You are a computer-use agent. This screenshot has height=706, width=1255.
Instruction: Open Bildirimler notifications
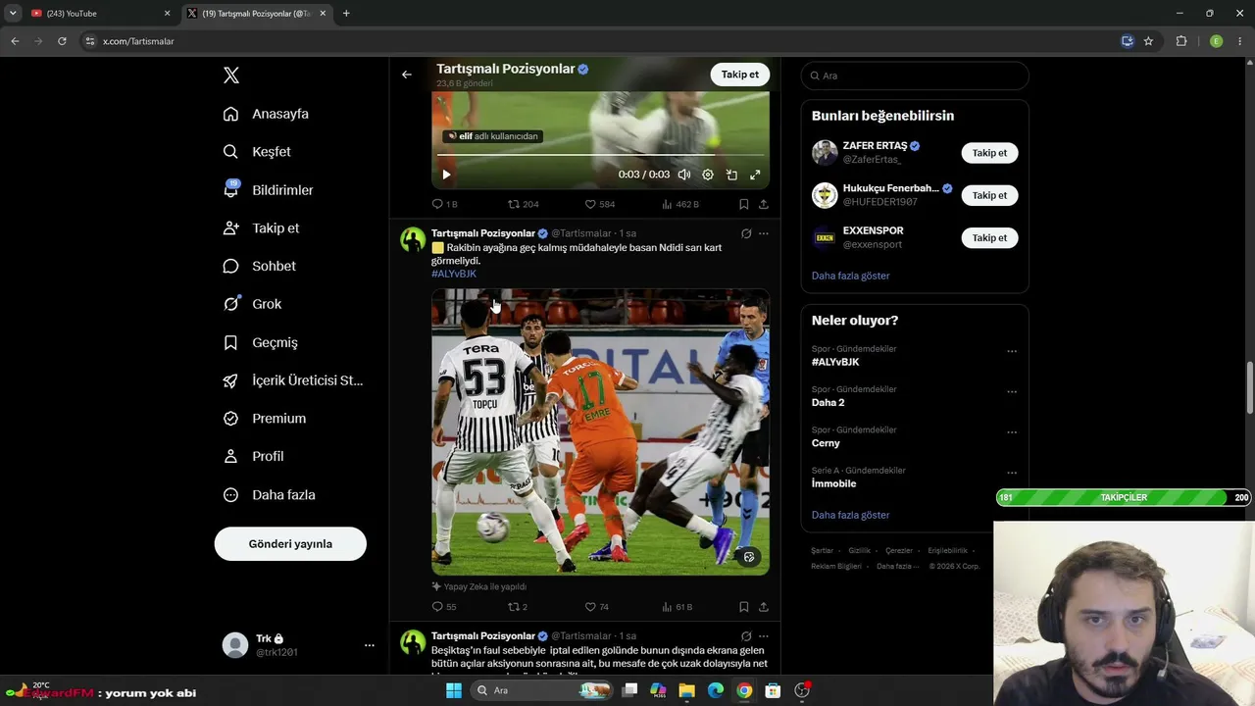pyautogui.click(x=269, y=190)
